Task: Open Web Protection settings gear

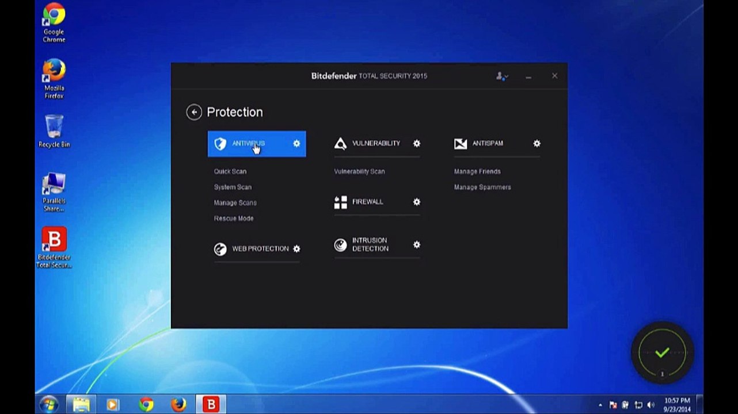Action: coord(296,248)
